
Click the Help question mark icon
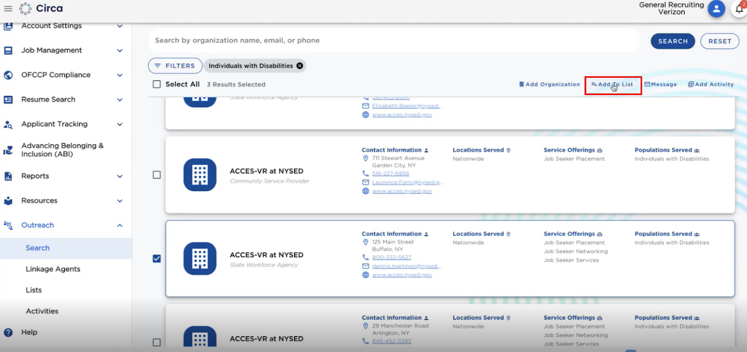[8, 332]
